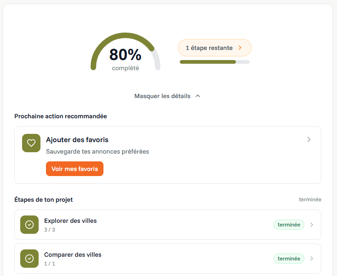Click the checkmark icon beside Explorer des villes
Screen dimensions: 337x276
29,225
